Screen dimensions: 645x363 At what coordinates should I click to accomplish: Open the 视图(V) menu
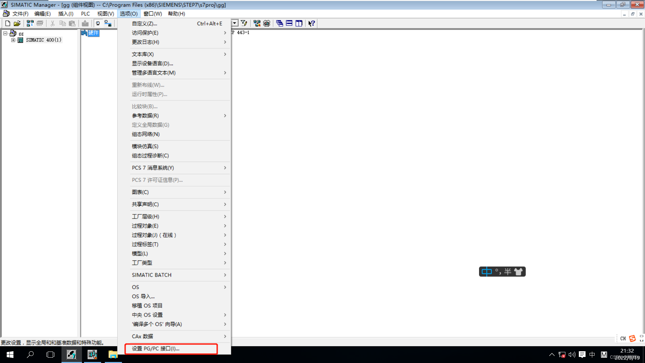105,14
